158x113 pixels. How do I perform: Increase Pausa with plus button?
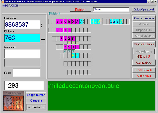tap(43, 107)
